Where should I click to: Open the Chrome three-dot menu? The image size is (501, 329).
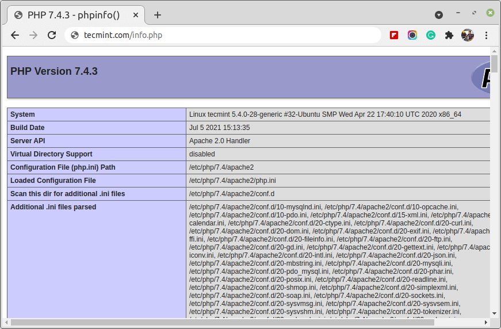pos(486,35)
